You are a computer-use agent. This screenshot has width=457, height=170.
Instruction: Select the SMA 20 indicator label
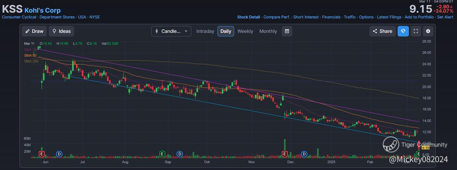click(x=30, y=49)
